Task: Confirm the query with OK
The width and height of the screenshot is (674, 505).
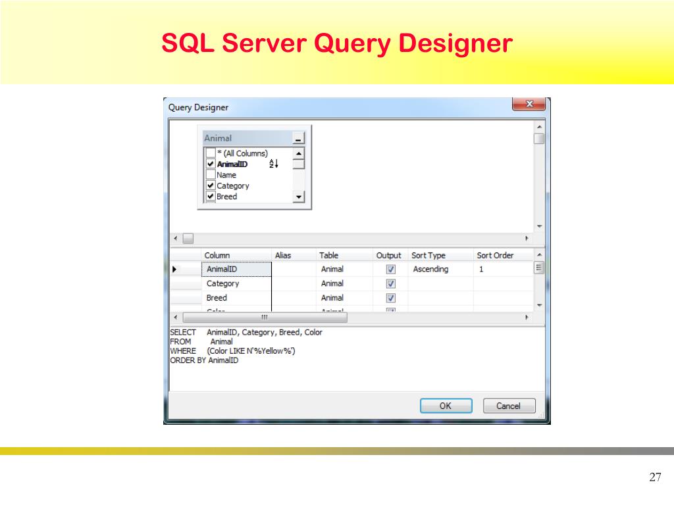Action: [446, 406]
